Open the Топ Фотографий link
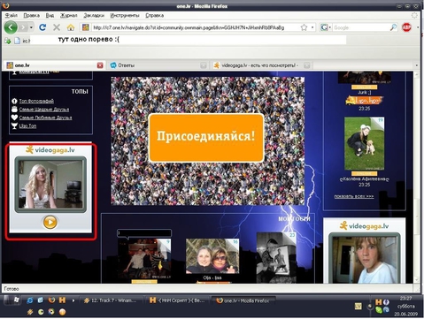The width and height of the screenshot is (424, 319). click(36, 101)
